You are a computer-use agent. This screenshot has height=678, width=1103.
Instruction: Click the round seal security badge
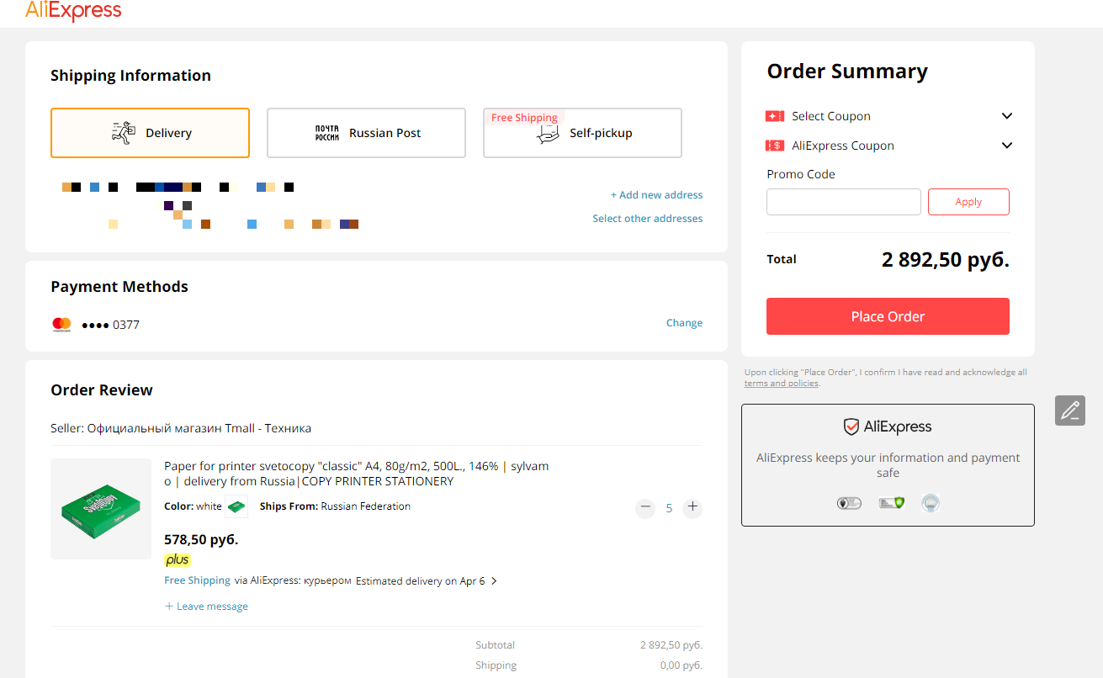click(x=931, y=503)
